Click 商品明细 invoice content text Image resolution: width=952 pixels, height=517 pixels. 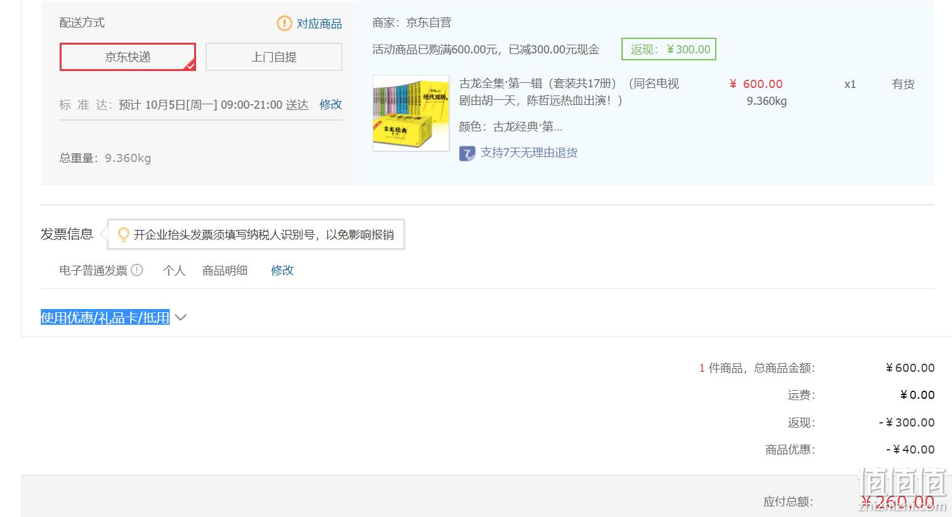pyautogui.click(x=224, y=270)
